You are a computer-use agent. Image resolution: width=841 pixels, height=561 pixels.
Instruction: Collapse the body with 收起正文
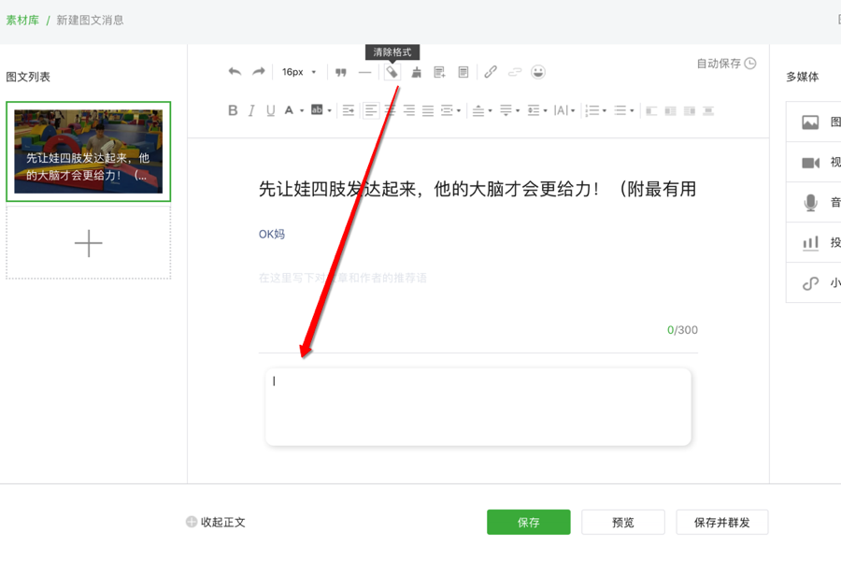coord(216,522)
